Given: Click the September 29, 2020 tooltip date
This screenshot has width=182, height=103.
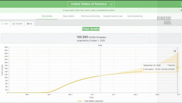Looking at the screenshot, I should coord(152,65).
